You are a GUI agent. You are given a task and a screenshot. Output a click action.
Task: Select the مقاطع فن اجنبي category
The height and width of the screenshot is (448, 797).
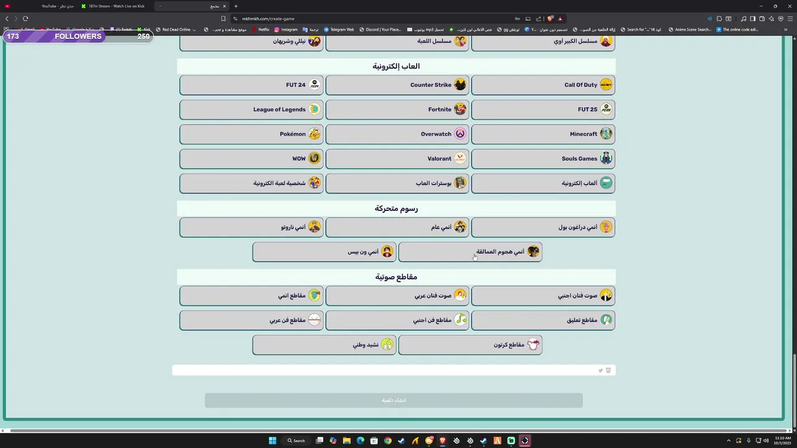[397, 320]
